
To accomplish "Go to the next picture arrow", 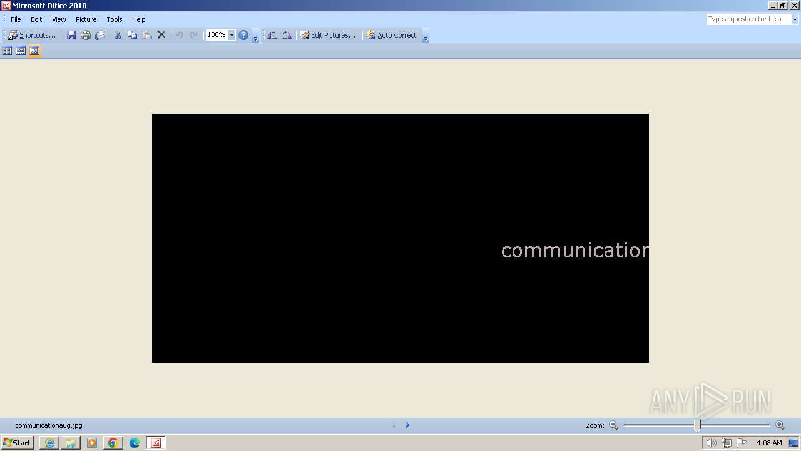I will (407, 425).
